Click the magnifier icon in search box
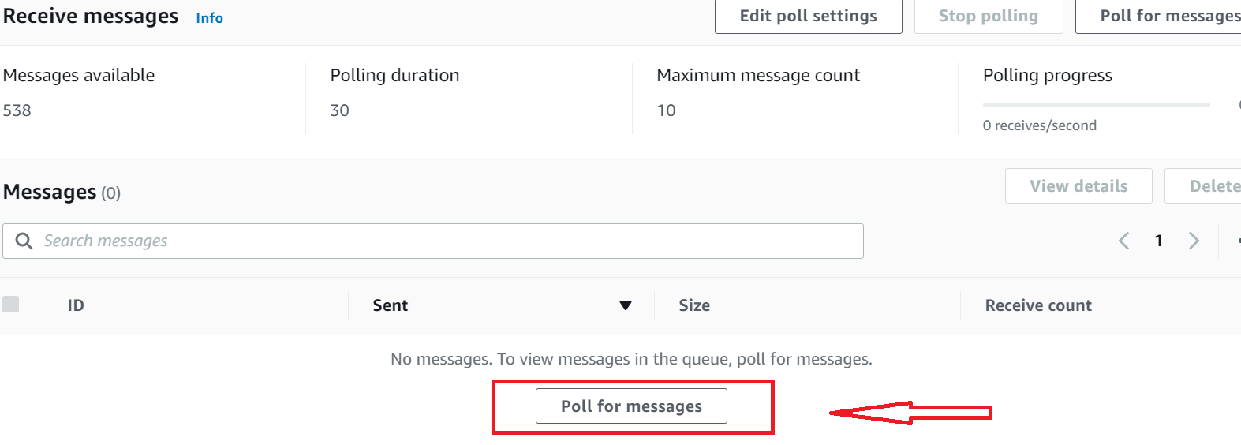 click(24, 241)
